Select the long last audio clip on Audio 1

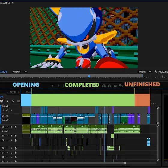[127, 129]
